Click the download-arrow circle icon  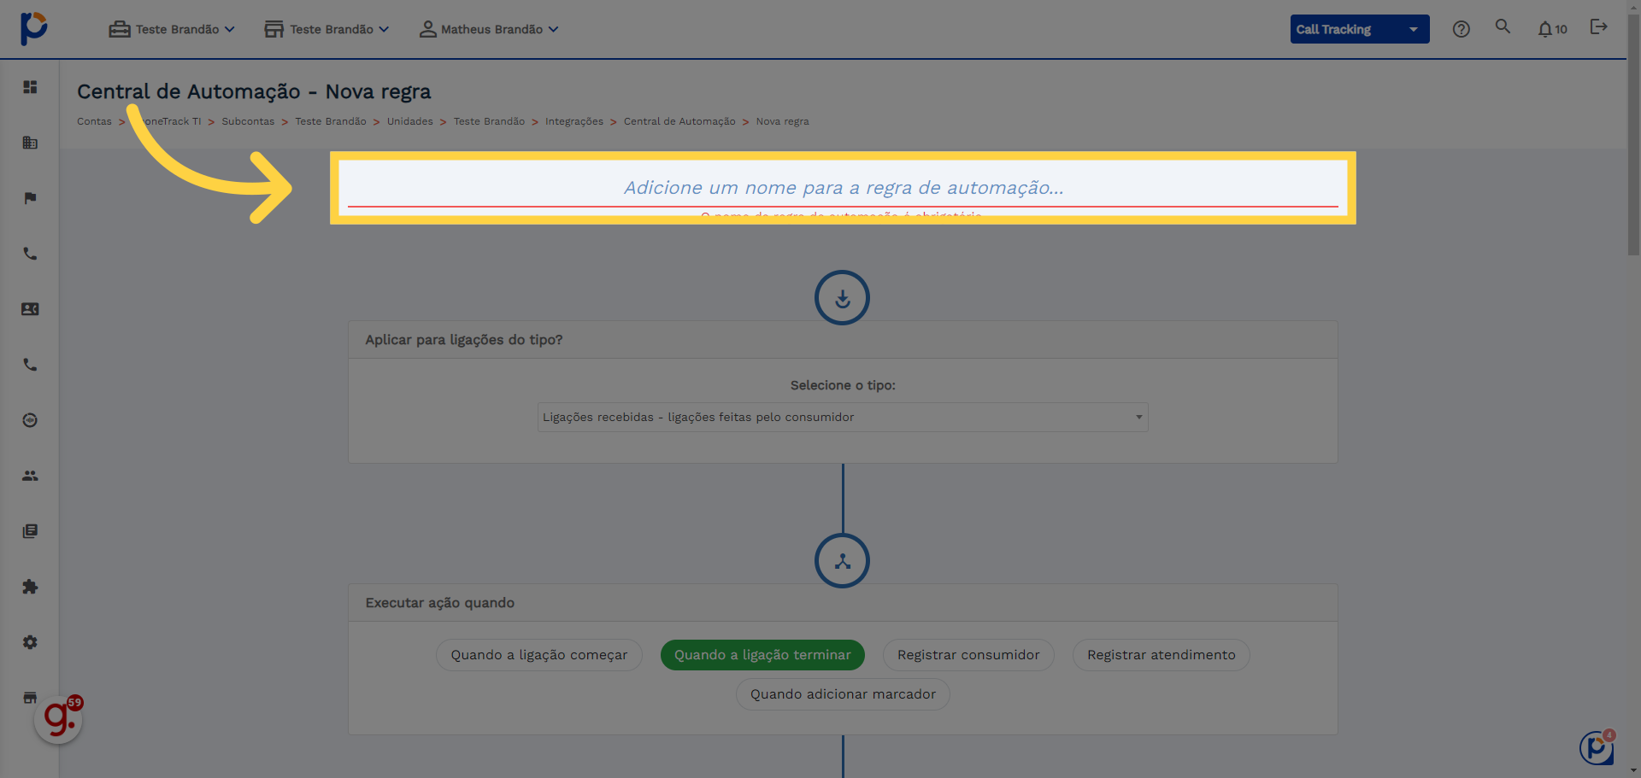[842, 298]
